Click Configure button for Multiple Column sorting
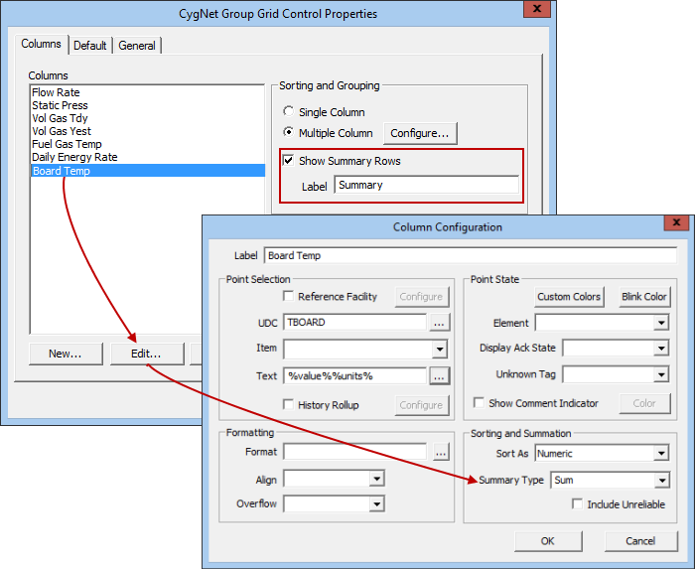This screenshot has width=695, height=569. coord(420,133)
